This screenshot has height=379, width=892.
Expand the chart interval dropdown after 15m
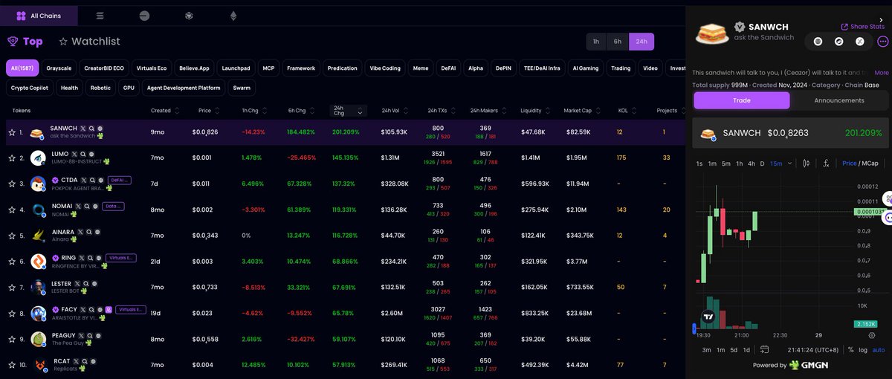coord(789,163)
